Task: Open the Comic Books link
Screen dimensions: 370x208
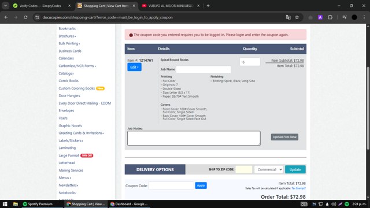Action: pyautogui.click(x=68, y=81)
